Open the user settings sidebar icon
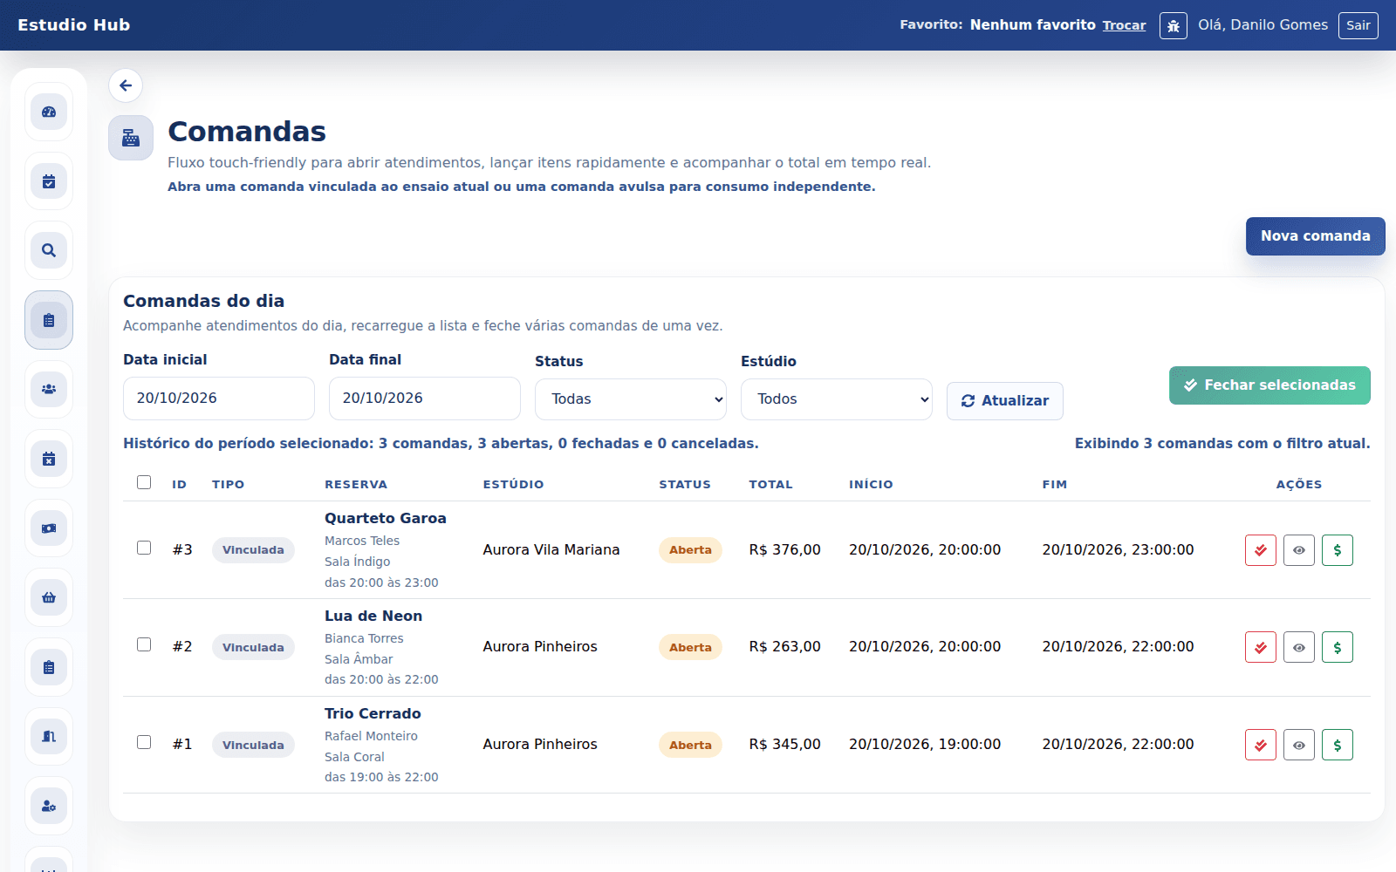Screen dimensions: 1396x872 point(49,806)
